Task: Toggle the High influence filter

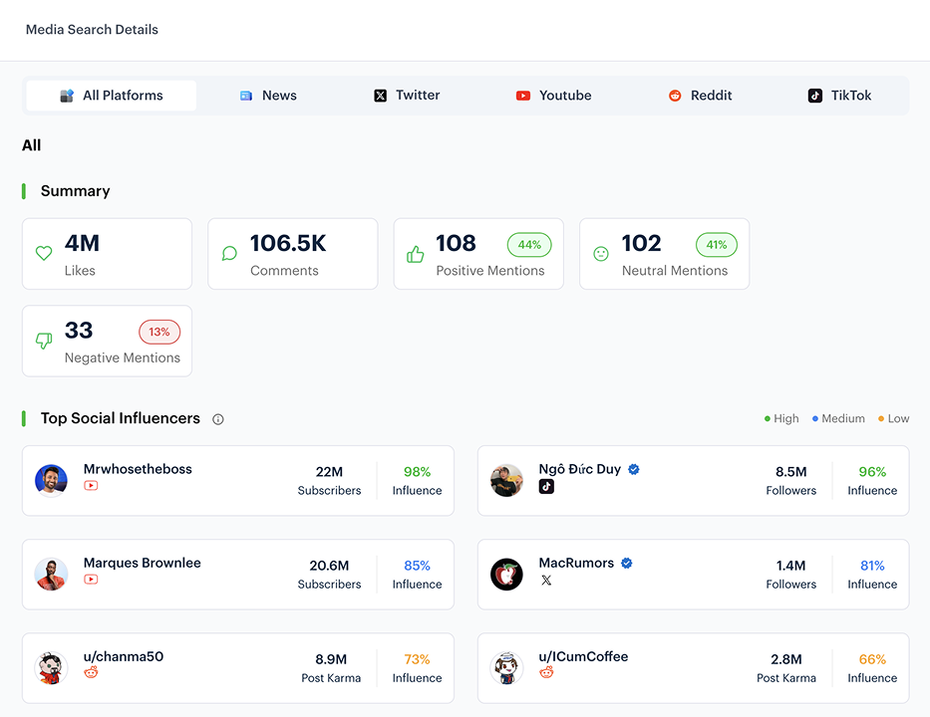Action: 781,418
